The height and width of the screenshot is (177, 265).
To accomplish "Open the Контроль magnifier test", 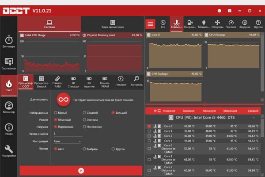I will coord(136,81).
